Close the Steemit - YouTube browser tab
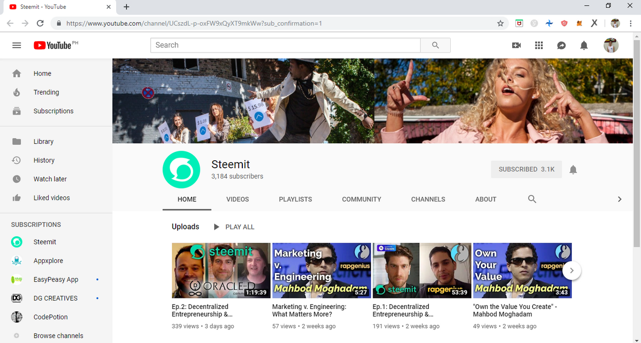The image size is (641, 343). (109, 7)
